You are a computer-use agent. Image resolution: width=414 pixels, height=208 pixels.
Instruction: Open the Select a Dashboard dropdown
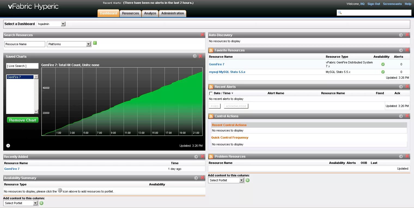(51, 24)
